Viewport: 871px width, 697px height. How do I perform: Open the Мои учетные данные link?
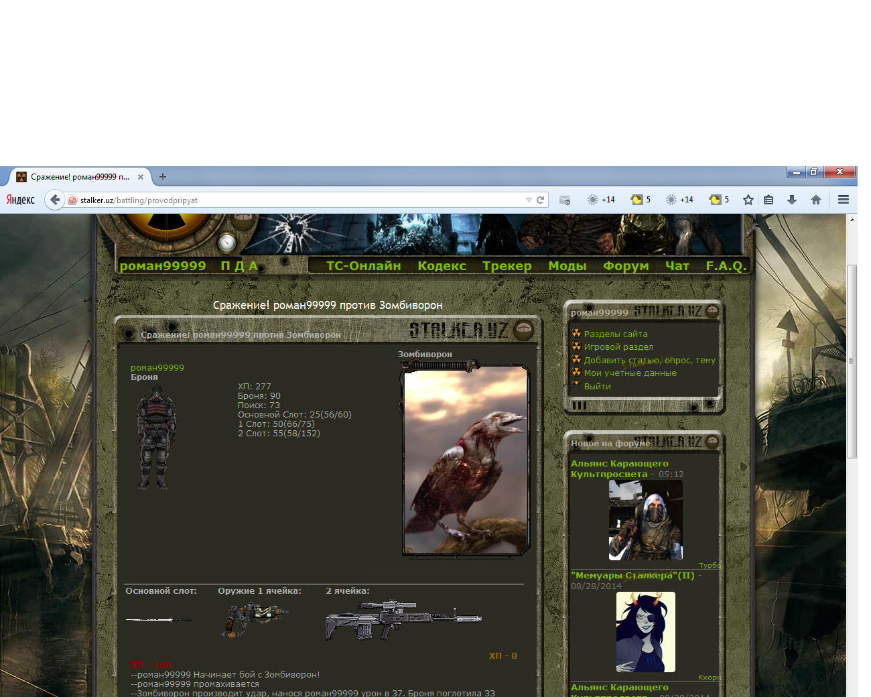coord(630,373)
